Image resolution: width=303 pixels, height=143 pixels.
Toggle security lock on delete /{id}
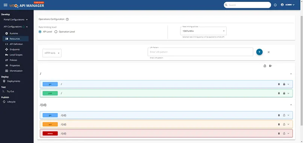(284, 133)
